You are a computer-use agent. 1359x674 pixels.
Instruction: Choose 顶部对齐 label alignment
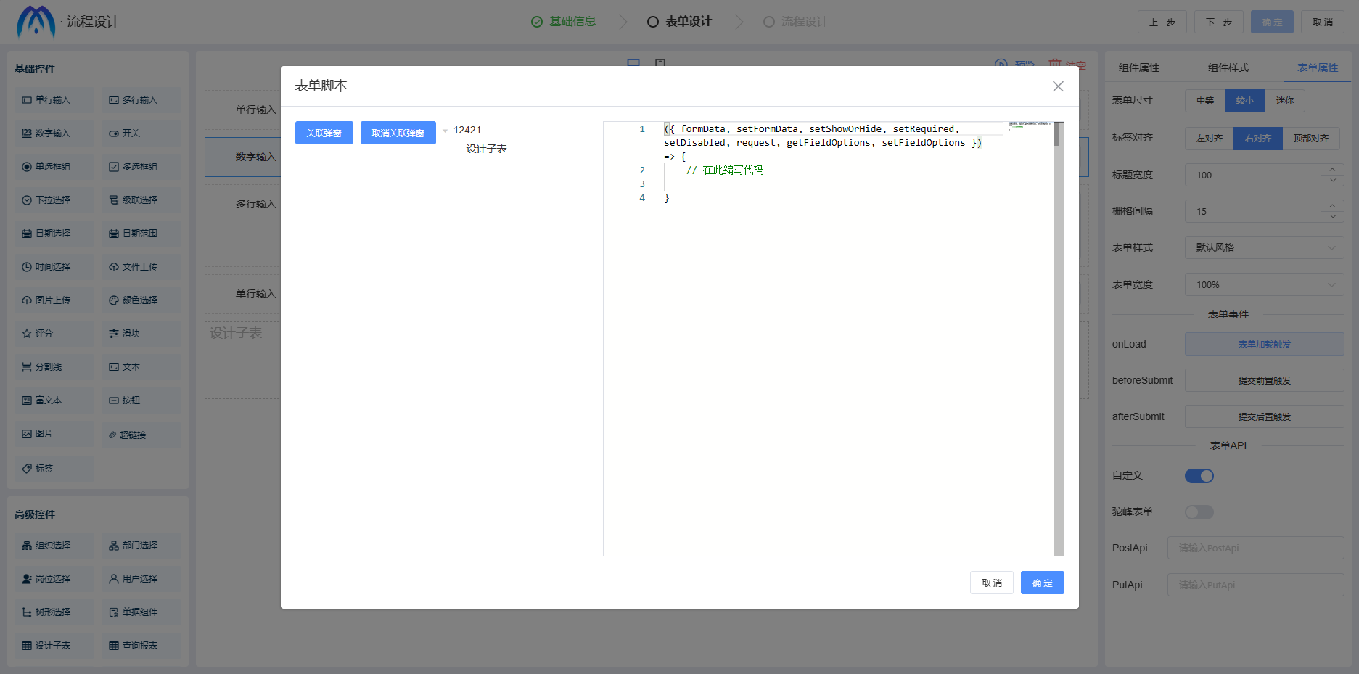(1311, 139)
